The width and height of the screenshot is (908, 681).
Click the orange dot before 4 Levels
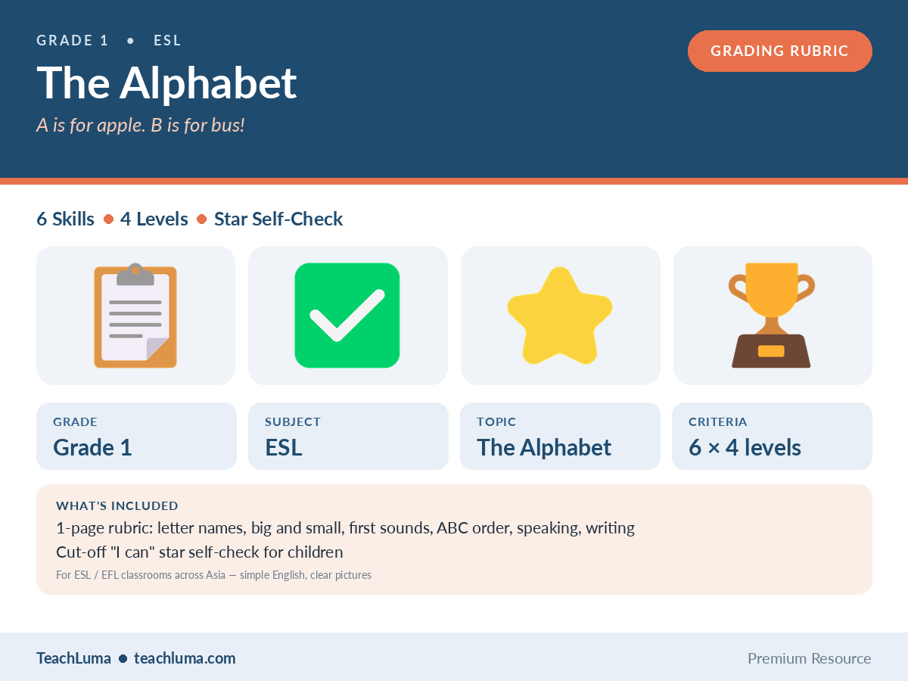click(x=108, y=219)
